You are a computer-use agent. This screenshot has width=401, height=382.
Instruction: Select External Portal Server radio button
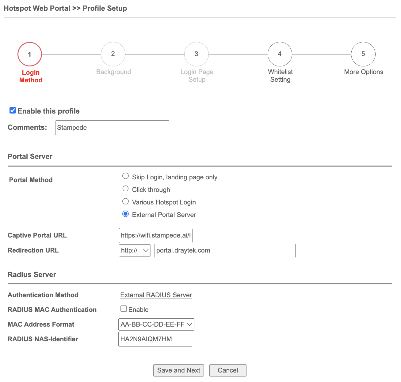tap(125, 214)
